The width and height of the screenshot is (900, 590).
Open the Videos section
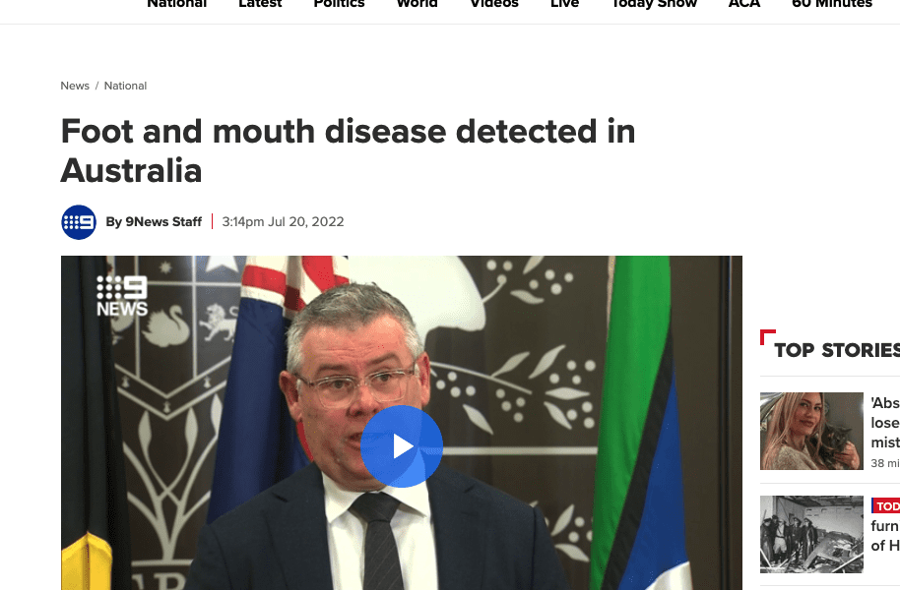(x=494, y=4)
